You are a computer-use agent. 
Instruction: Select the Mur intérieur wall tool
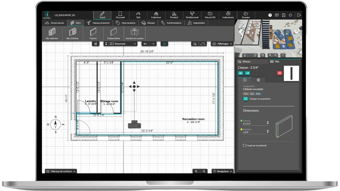tap(72, 33)
